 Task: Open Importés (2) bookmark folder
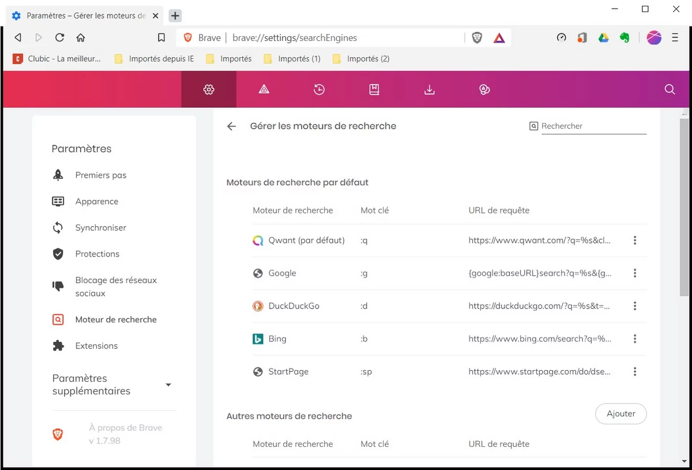(x=361, y=58)
